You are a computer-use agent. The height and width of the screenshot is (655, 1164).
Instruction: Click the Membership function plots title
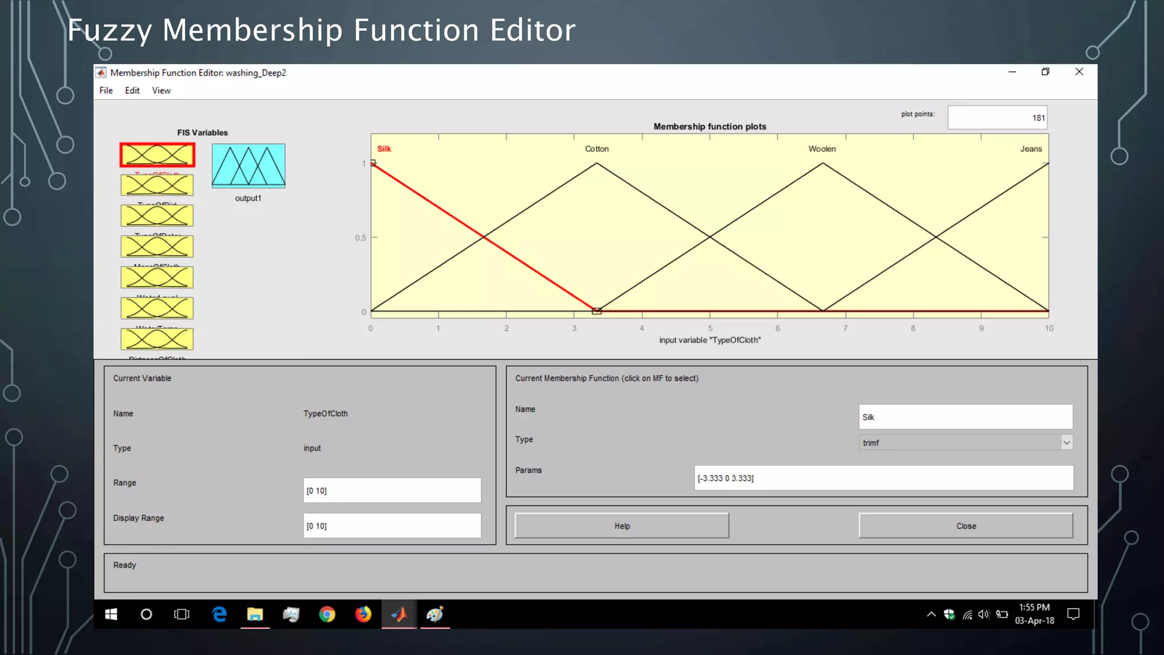(x=709, y=126)
